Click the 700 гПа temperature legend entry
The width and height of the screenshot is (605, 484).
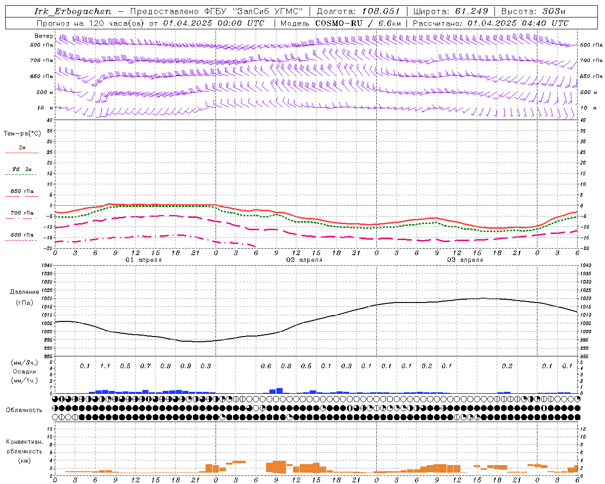[x=22, y=213]
